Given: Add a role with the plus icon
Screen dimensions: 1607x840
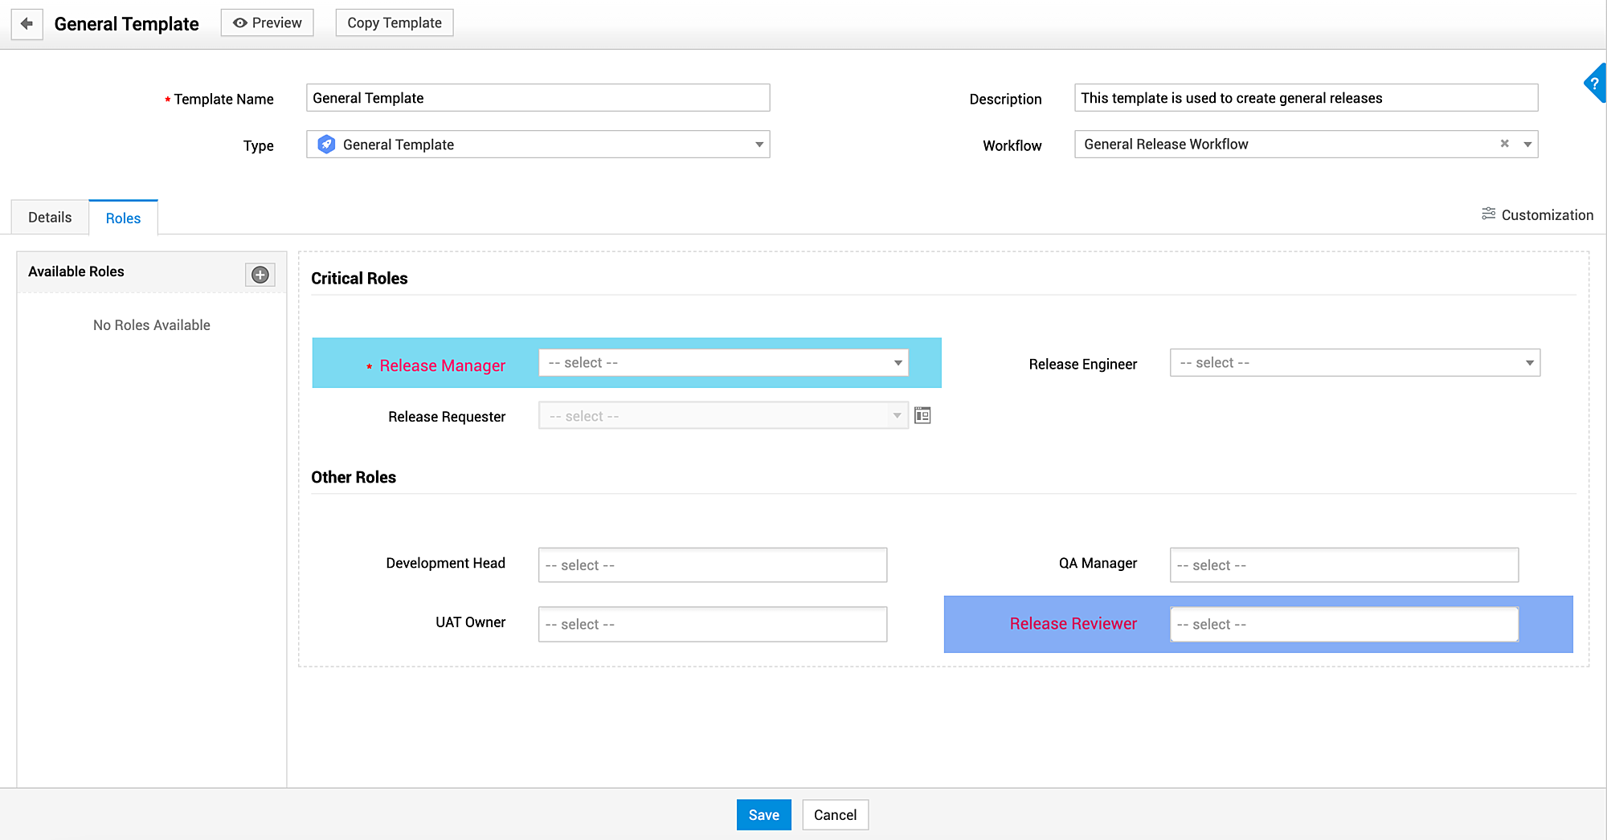Looking at the screenshot, I should point(260,275).
